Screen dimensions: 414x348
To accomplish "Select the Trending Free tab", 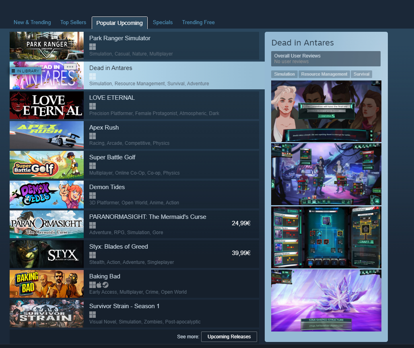I will 198,23.
